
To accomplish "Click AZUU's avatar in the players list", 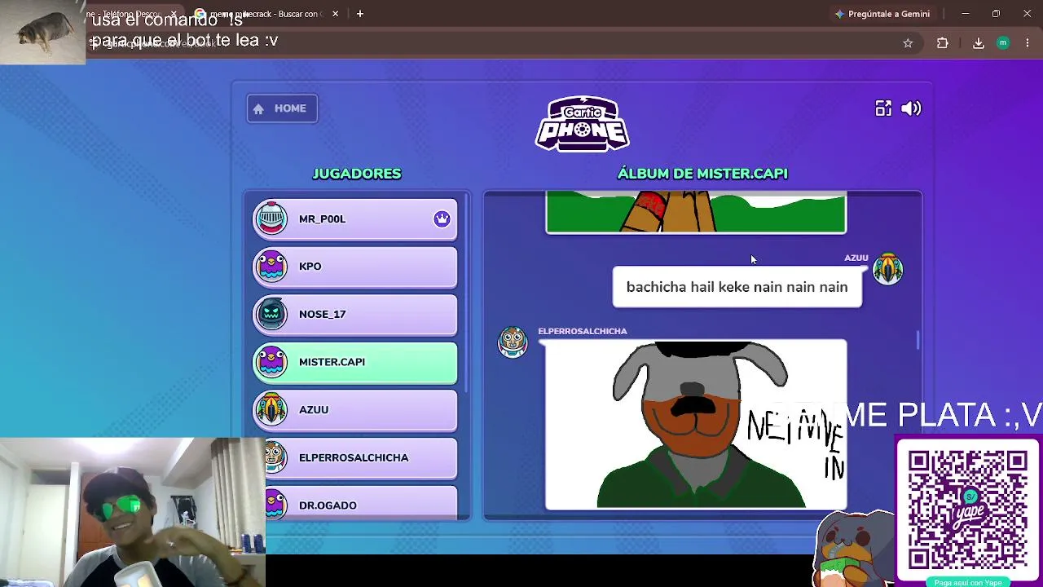I will click(271, 409).
